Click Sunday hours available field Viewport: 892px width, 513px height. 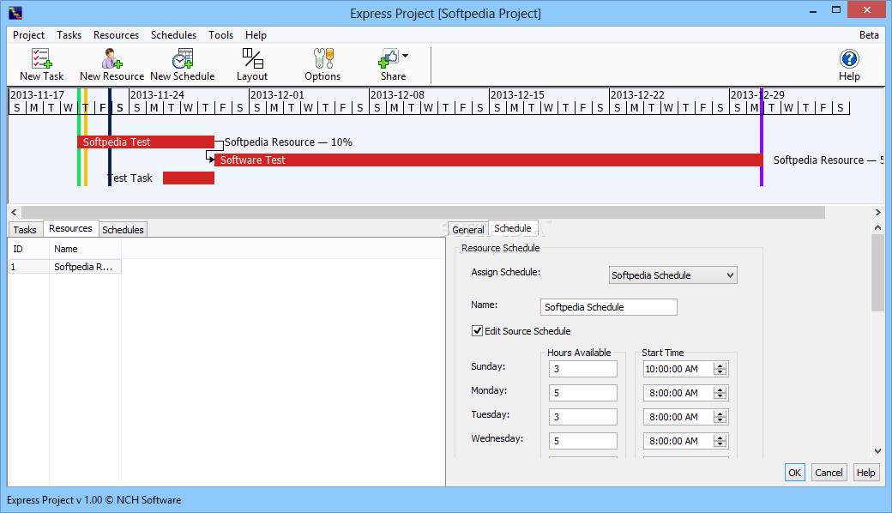[x=583, y=369]
